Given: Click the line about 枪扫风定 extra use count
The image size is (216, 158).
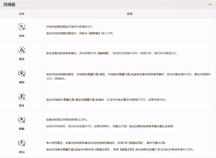Looking at the screenshot, I should [x=69, y=27].
